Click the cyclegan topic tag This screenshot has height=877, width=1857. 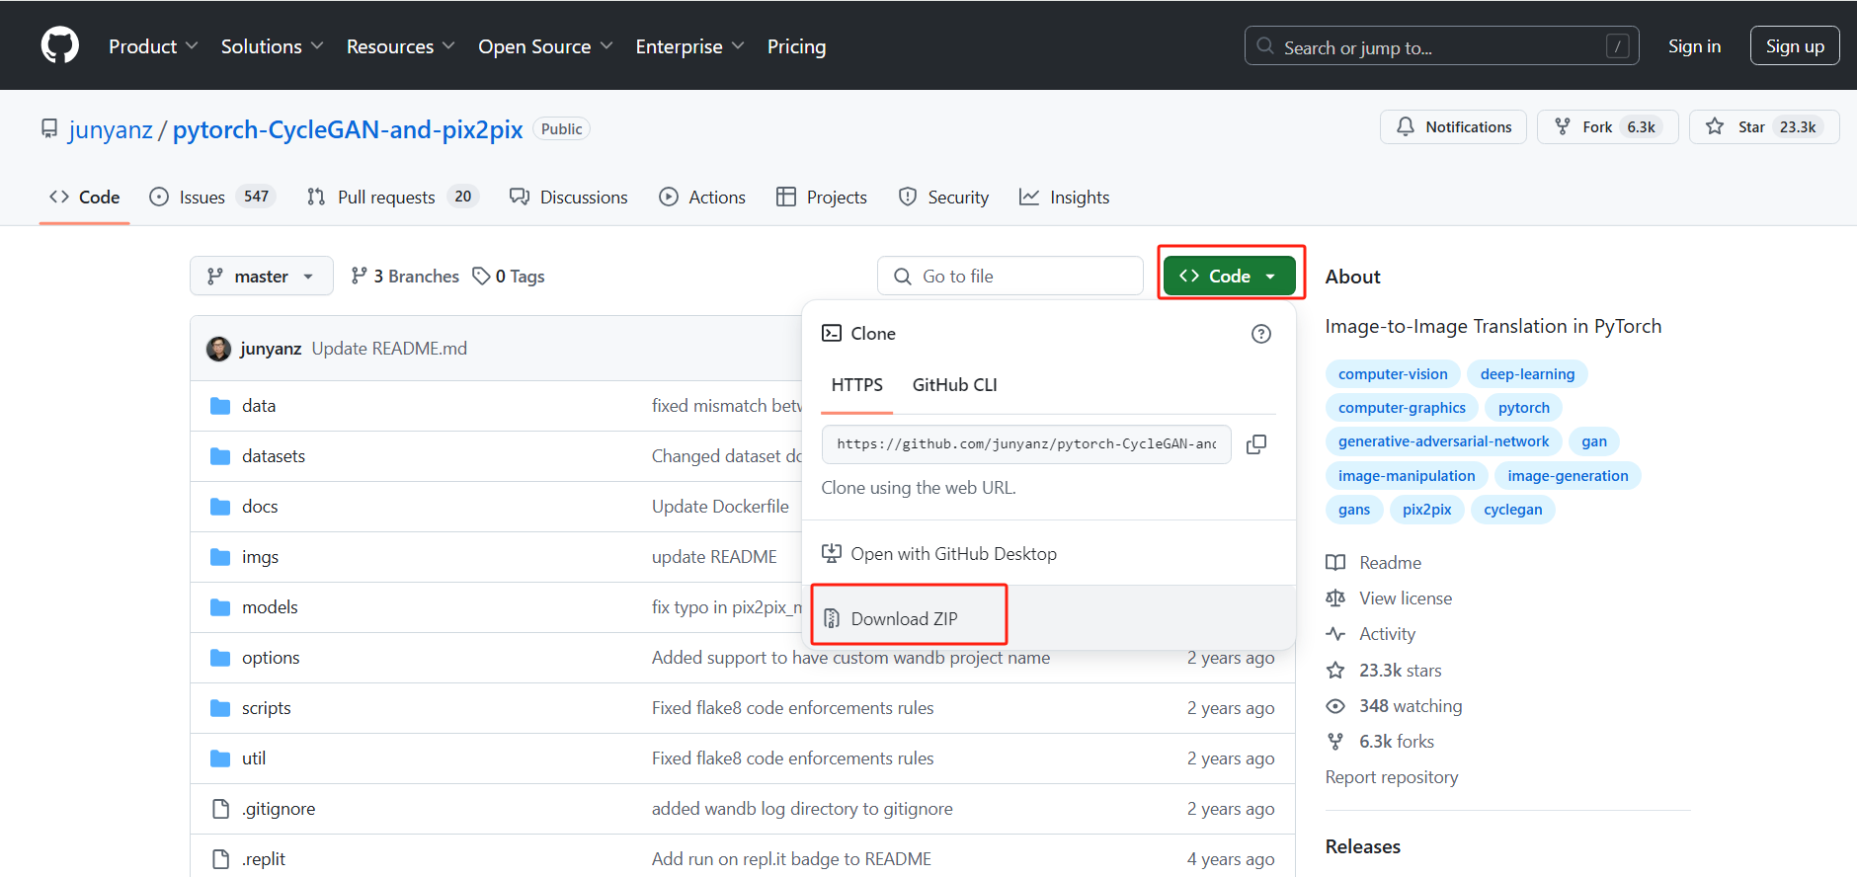click(x=1513, y=510)
